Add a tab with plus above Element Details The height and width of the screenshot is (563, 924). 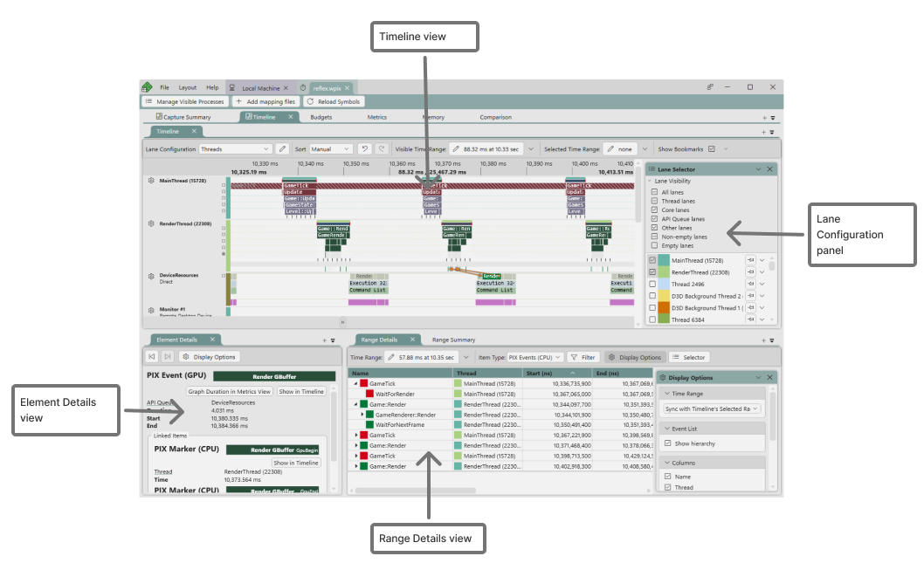[324, 340]
